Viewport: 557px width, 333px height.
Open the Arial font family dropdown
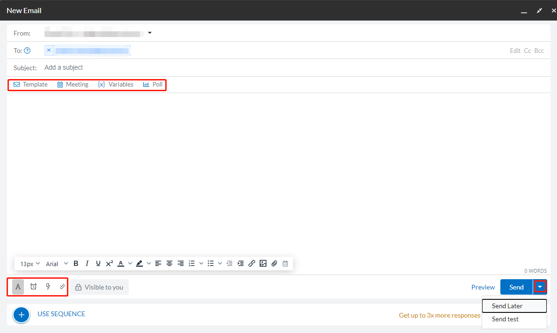tap(57, 264)
